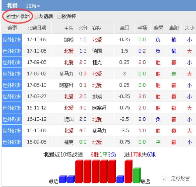This screenshot has width=196, height=187.
Task: Select 圣马力 home team on 17-09-02
Action: 66,74
